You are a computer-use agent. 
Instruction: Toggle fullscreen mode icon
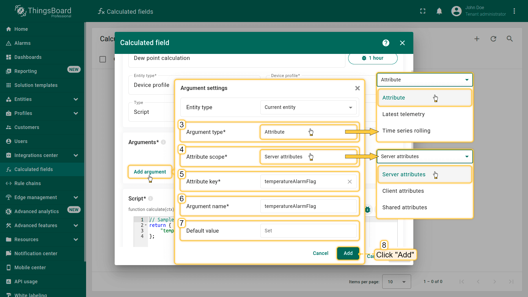(423, 11)
